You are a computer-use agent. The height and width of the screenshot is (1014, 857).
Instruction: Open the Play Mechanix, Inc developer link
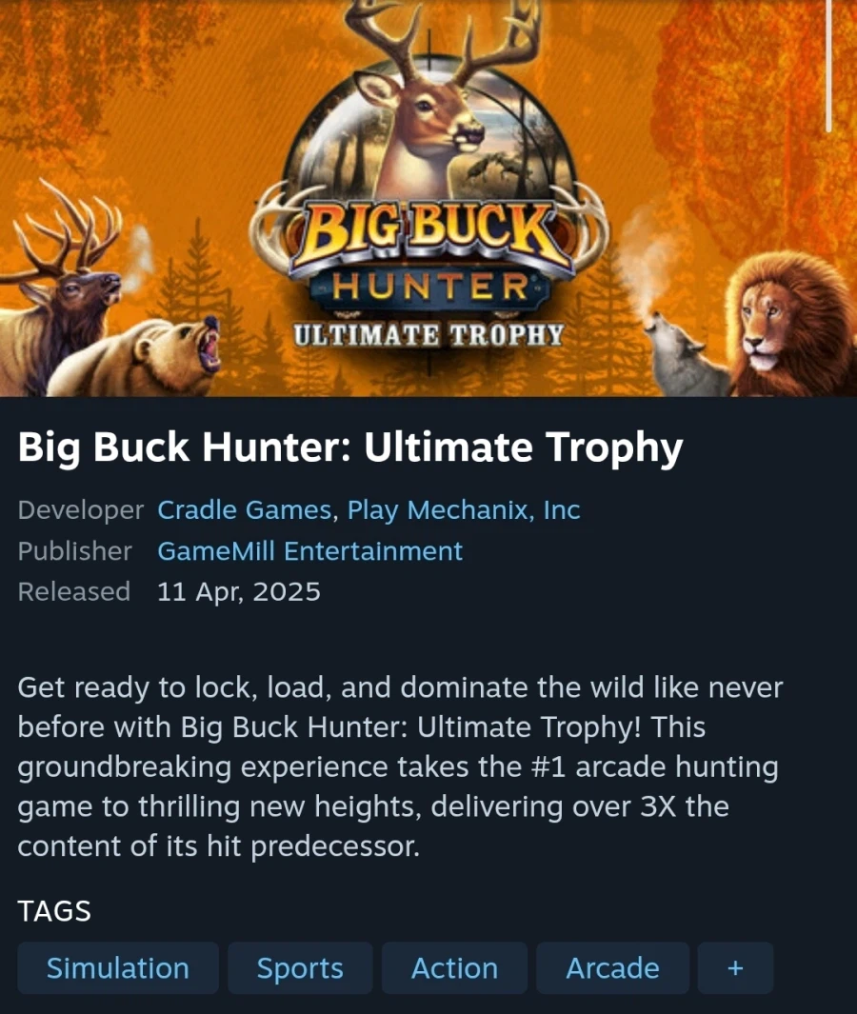[464, 510]
